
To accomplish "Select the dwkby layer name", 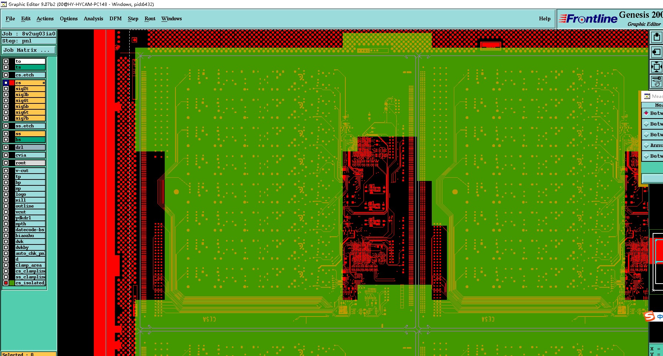I will [30, 247].
